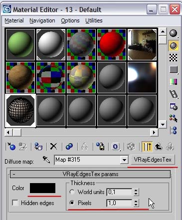
Task: Click the Make Preview filmstrip icon
Action: [x=174, y=94]
